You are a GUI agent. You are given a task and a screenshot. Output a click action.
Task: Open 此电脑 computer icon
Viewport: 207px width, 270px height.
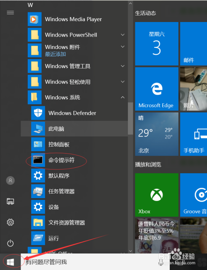point(38,129)
